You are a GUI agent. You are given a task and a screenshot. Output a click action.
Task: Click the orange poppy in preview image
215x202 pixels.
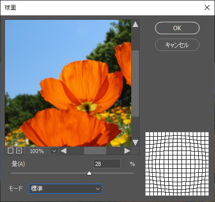tap(82, 86)
